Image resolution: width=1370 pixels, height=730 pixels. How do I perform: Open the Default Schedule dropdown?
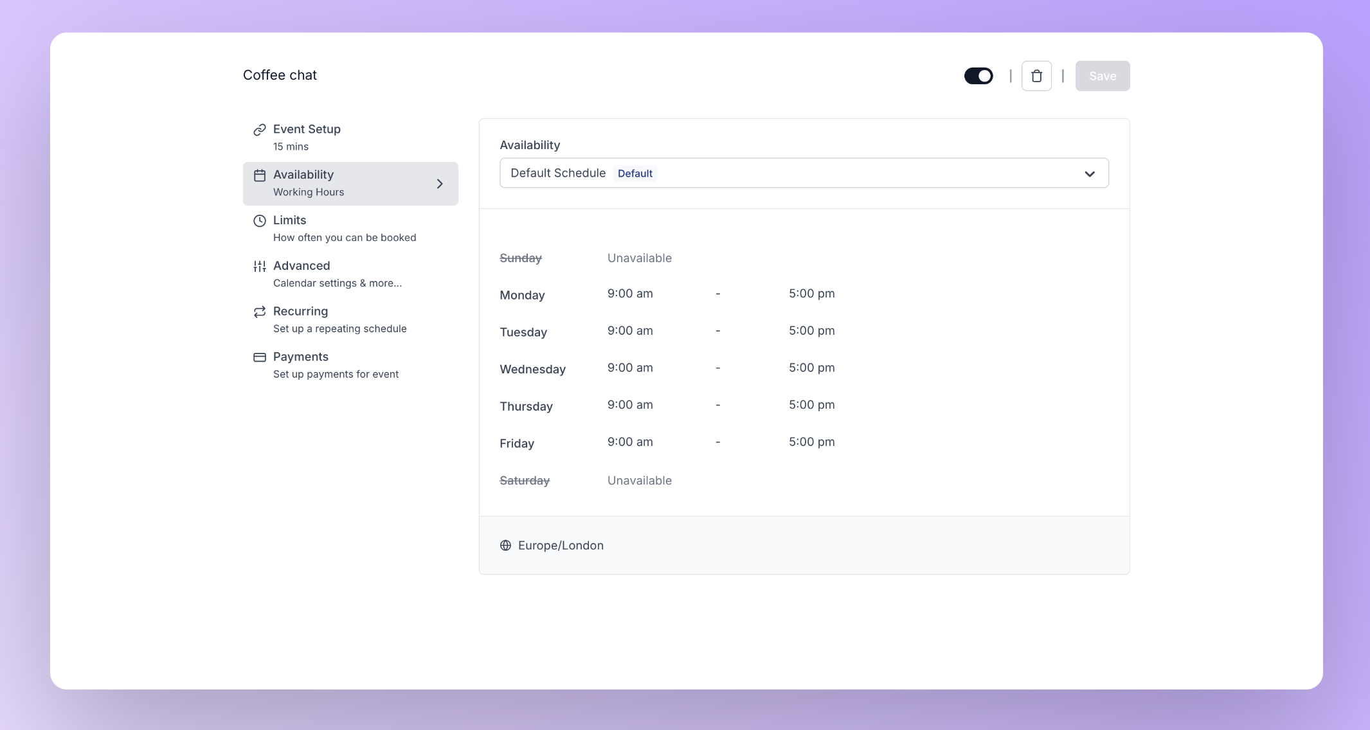point(803,173)
